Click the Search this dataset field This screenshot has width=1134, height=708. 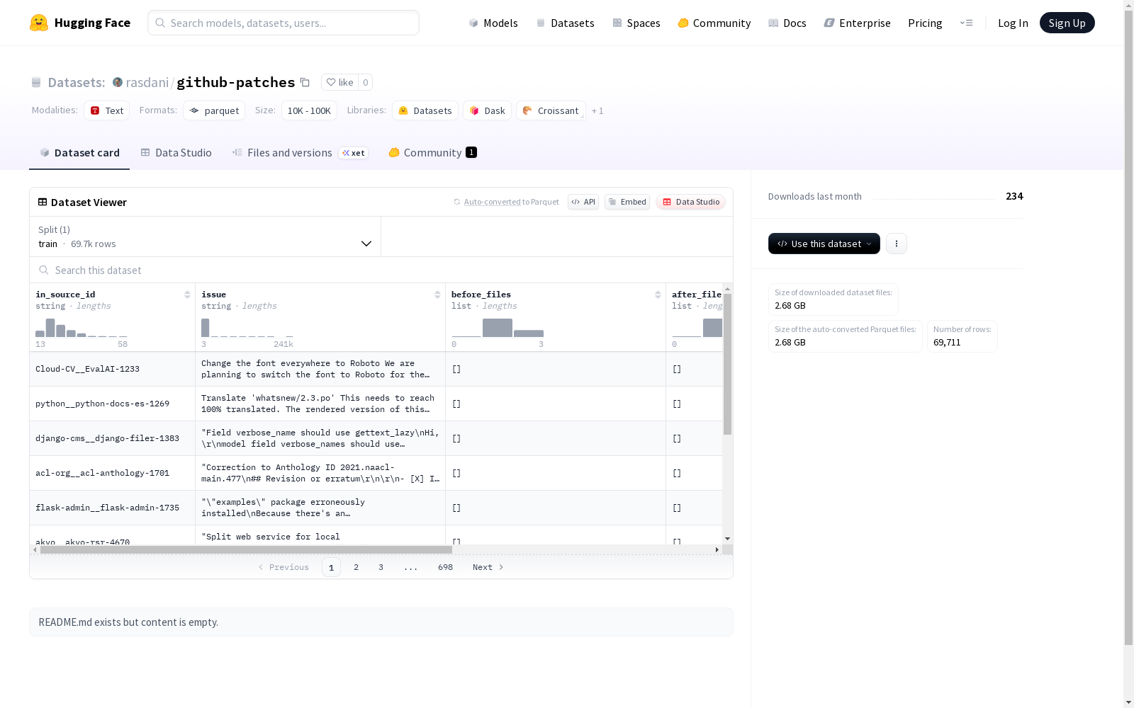click(x=381, y=270)
